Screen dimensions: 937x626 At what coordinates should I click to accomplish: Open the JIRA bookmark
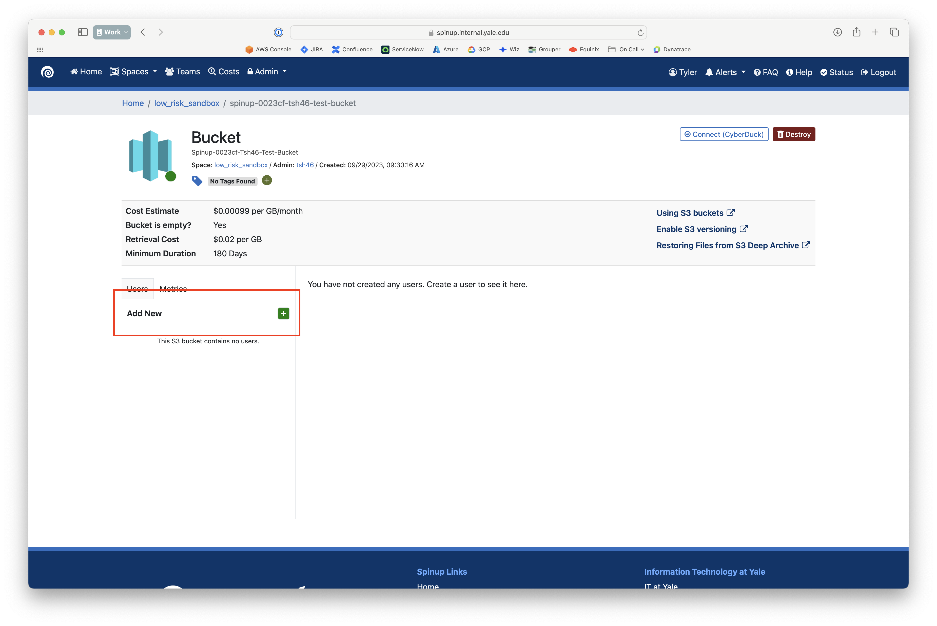(311, 50)
